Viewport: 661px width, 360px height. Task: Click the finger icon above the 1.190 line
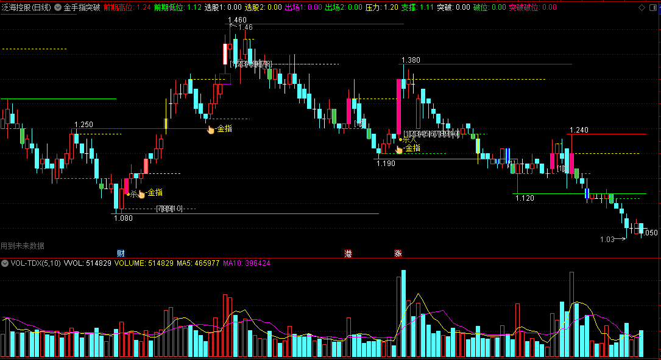(x=399, y=149)
